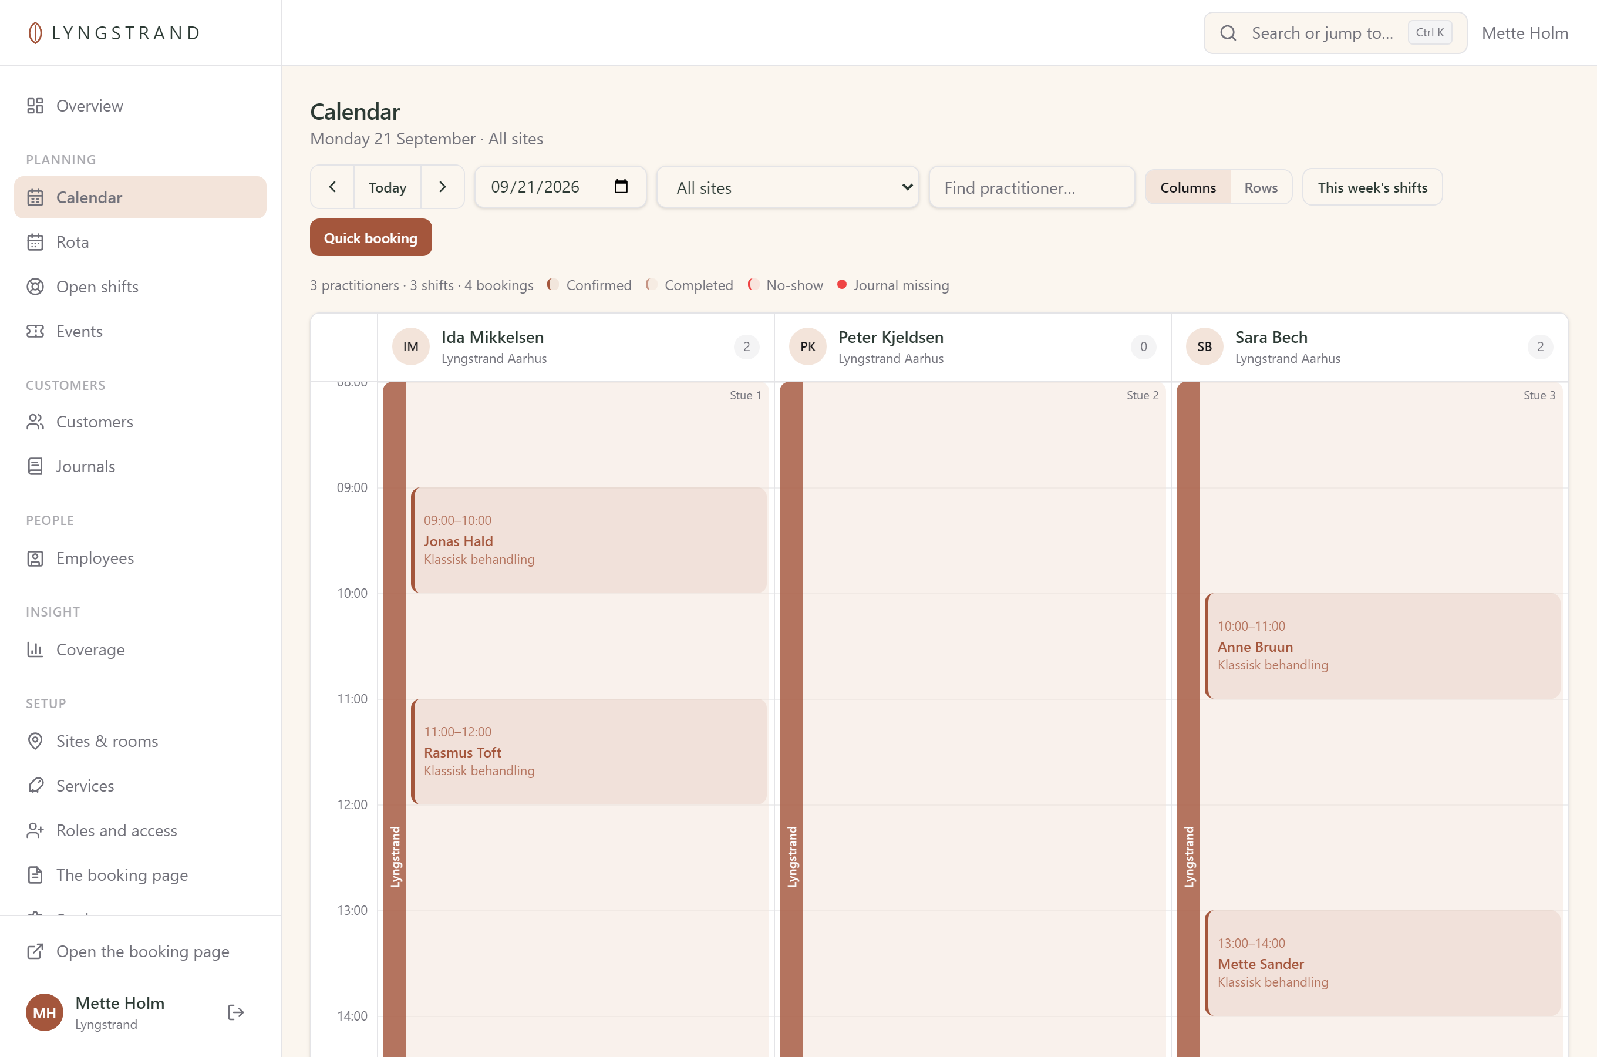This screenshot has height=1057, width=1597.
Task: Click Ida Mikkelsen column header
Action: [x=575, y=346]
